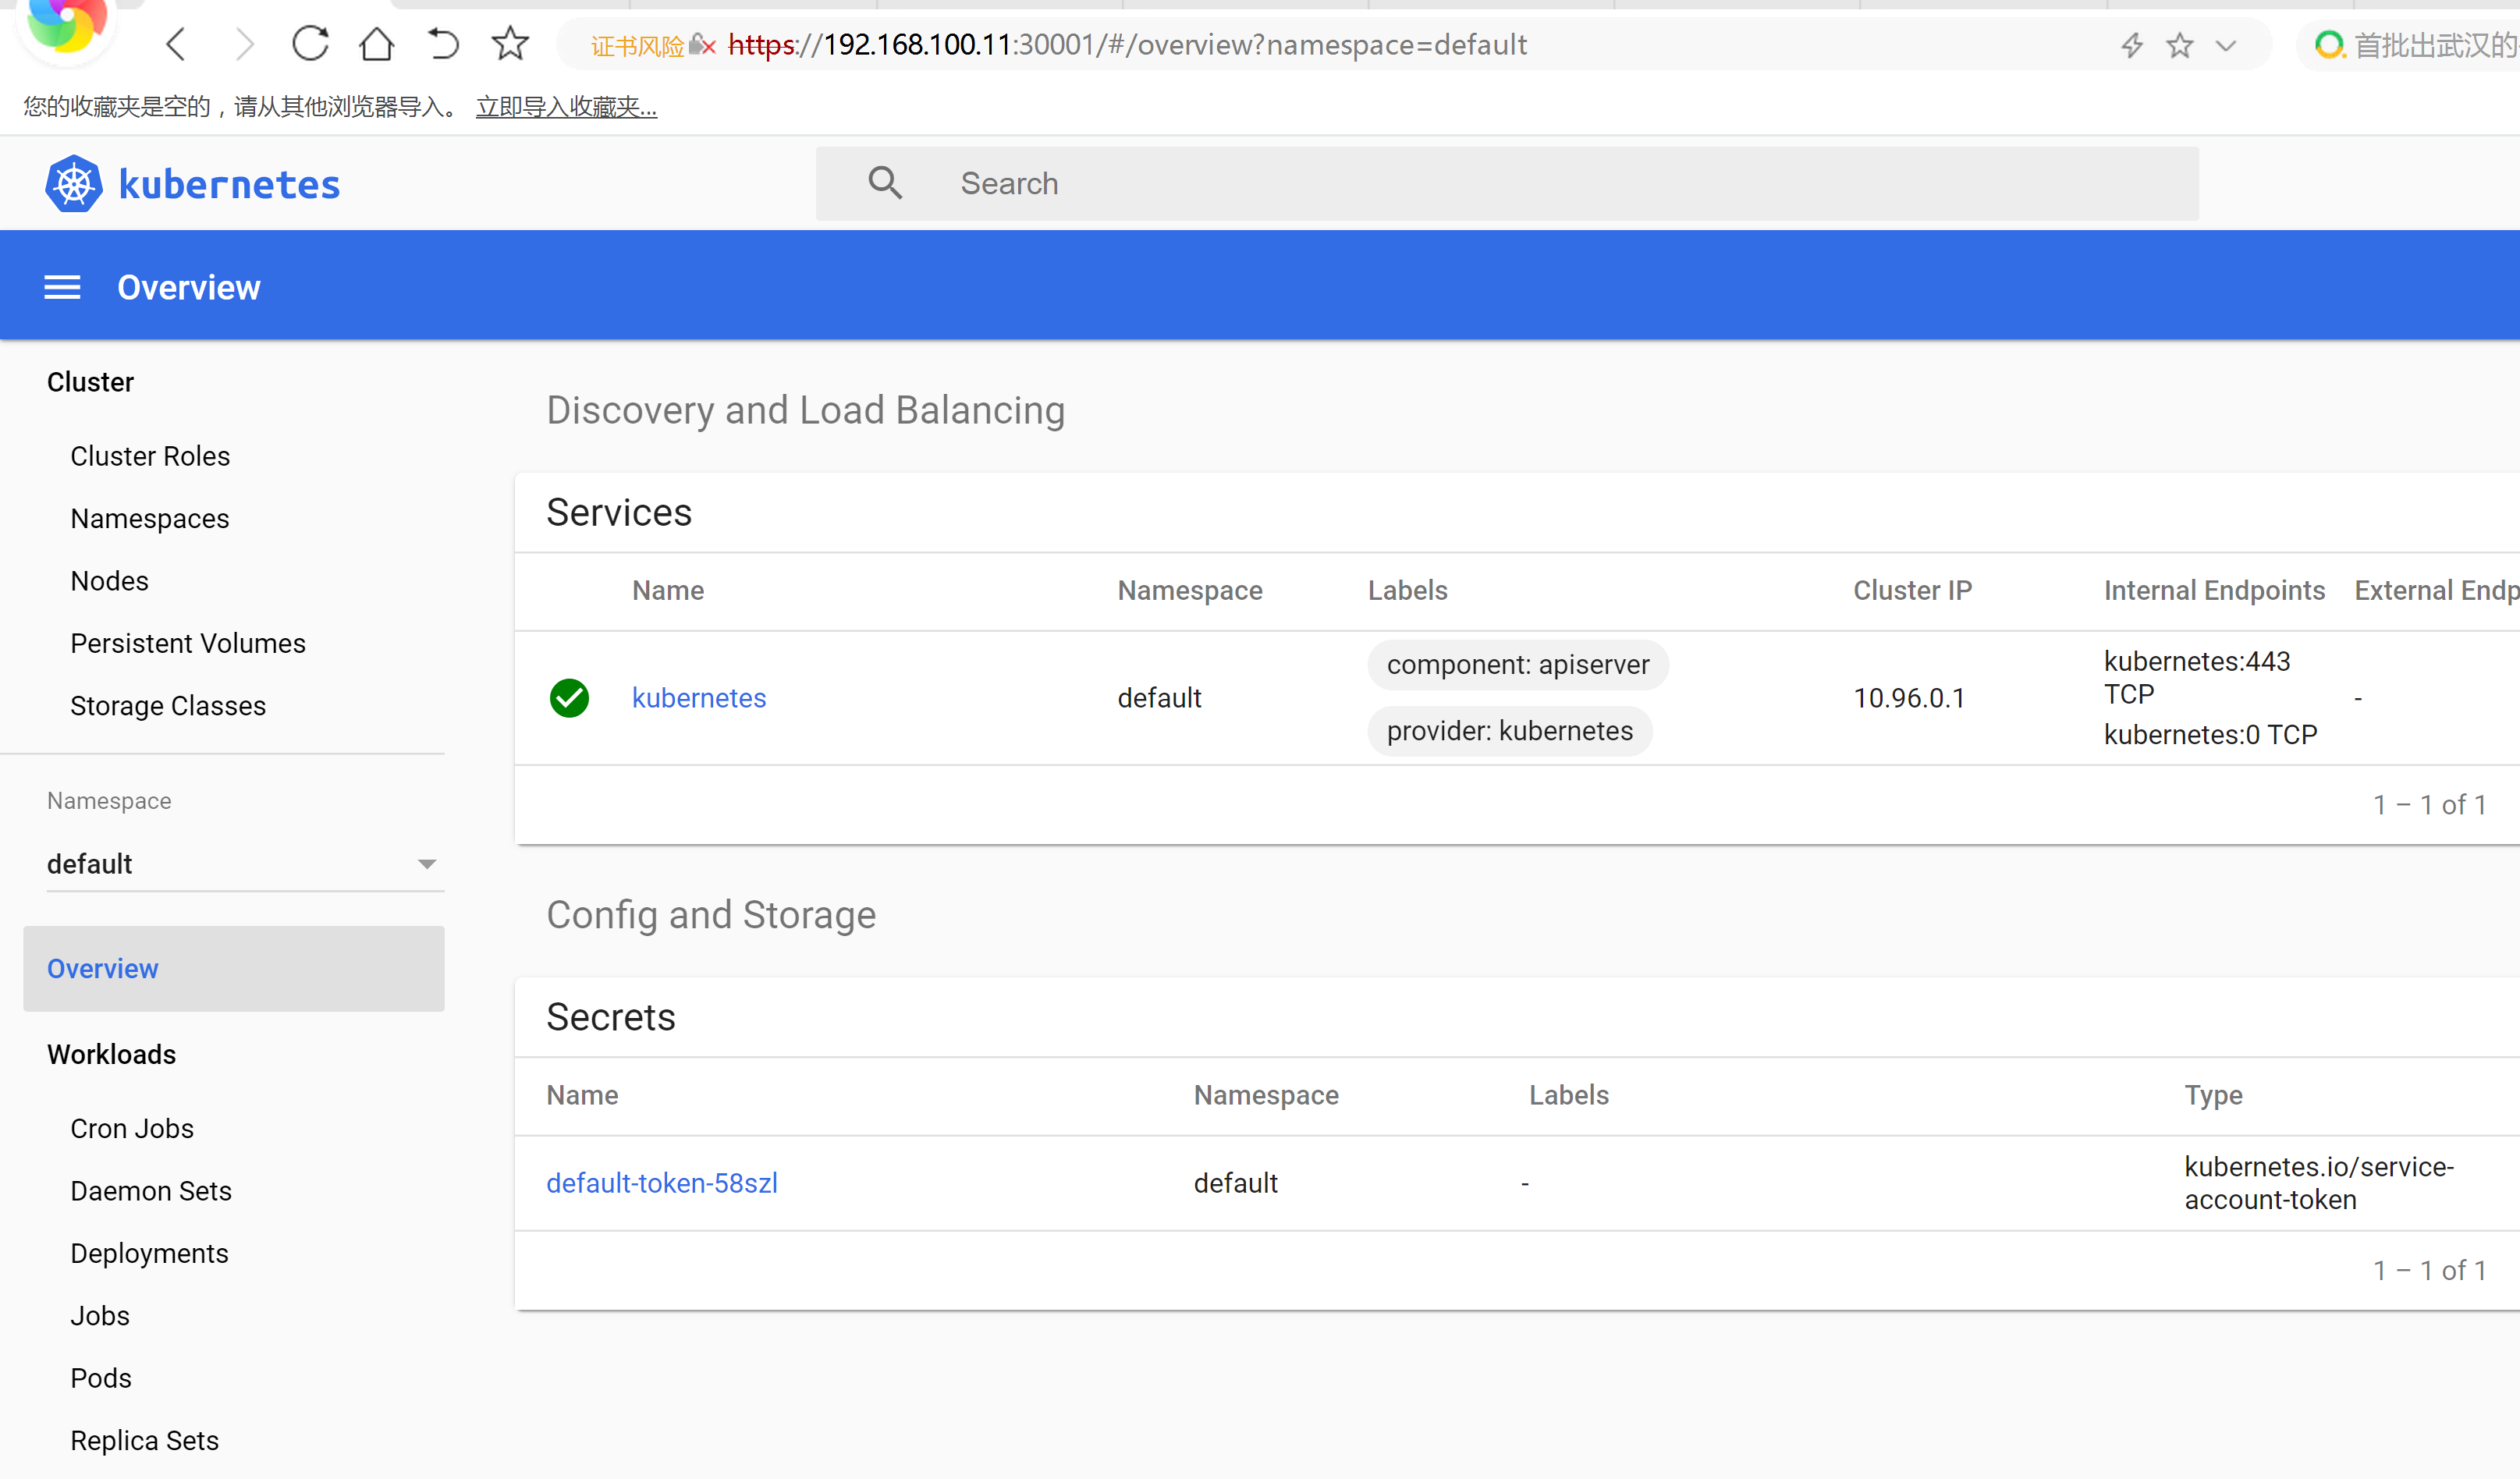
Task: Open Replica Sets in sidebar
Action: (x=145, y=1441)
